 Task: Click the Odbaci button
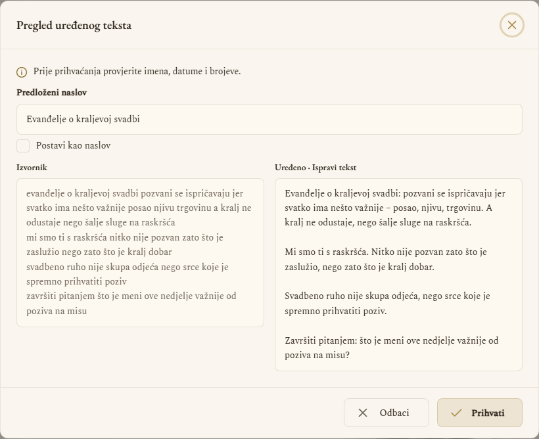pos(386,413)
